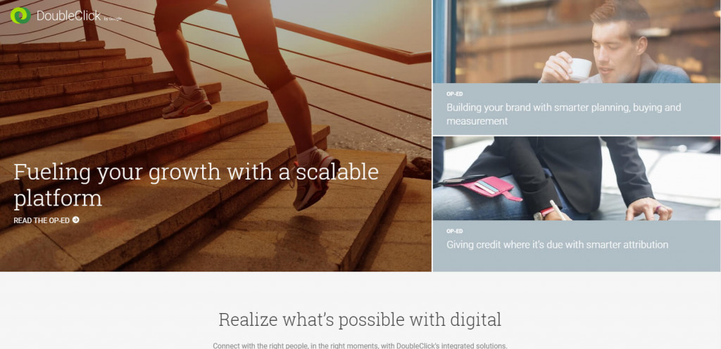
Task: Click empty gray area below "Giving credit" headline
Action: pos(577,262)
